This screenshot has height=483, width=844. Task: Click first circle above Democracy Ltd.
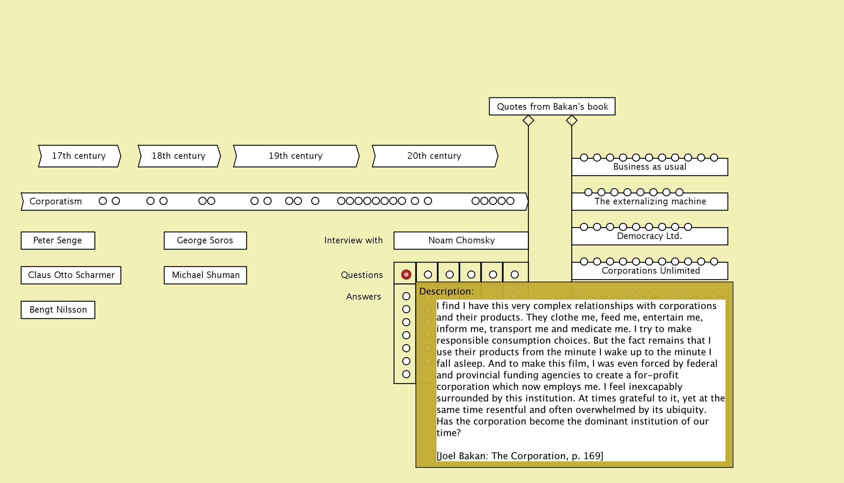point(584,227)
